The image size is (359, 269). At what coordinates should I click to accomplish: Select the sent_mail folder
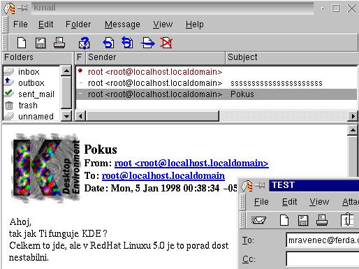tap(31, 94)
